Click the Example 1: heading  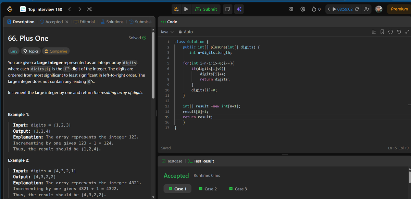18,115
